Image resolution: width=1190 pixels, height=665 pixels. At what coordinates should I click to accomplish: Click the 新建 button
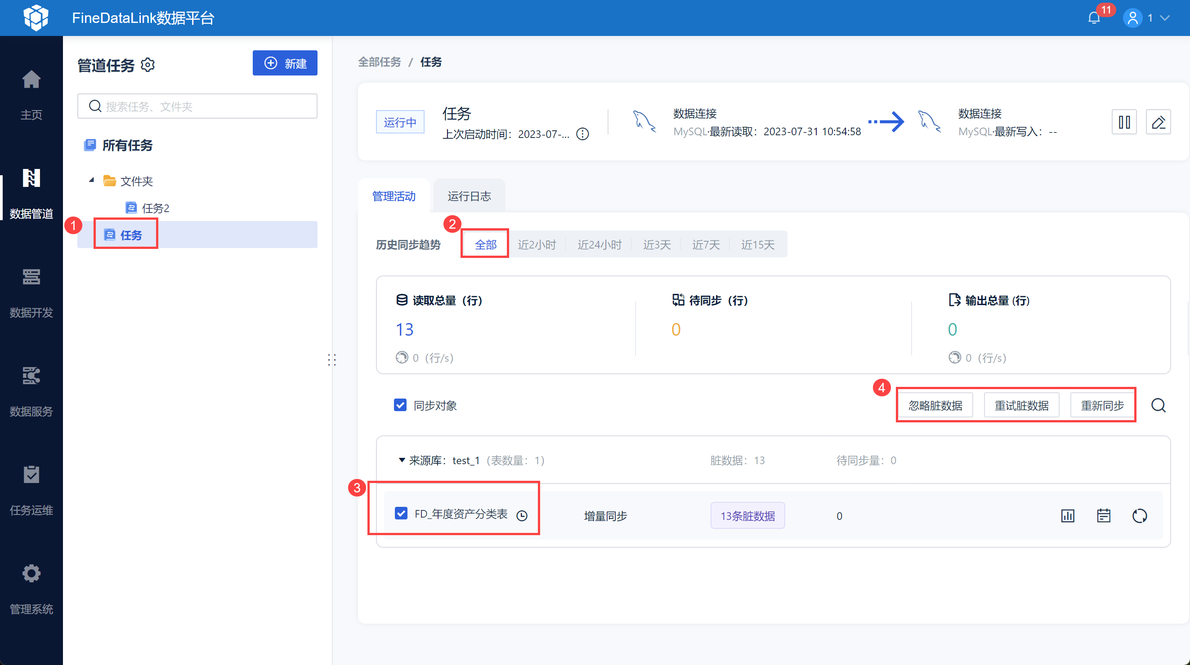[285, 63]
